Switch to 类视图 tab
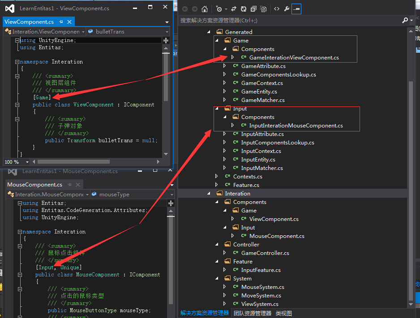The width and height of the screenshot is (420, 318). [284, 313]
